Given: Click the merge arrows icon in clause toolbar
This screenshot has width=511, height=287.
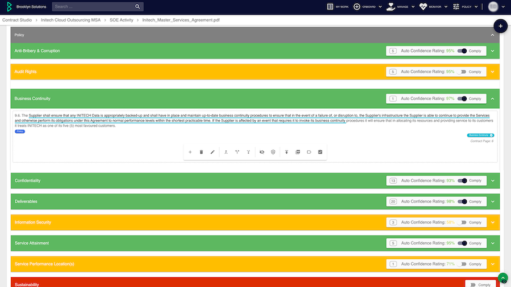Looking at the screenshot, I should [x=226, y=152].
